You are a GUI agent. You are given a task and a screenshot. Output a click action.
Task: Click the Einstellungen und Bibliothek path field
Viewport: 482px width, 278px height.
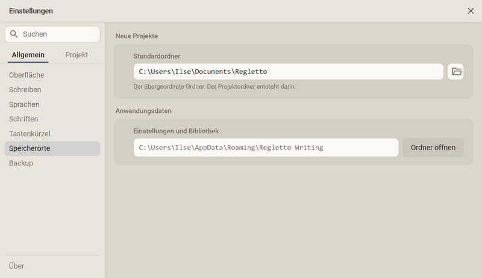pyautogui.click(x=266, y=148)
